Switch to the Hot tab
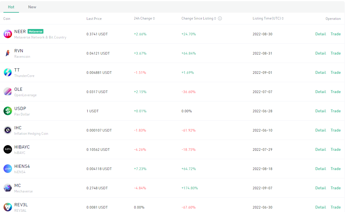The image size is (353, 212). (x=11, y=7)
